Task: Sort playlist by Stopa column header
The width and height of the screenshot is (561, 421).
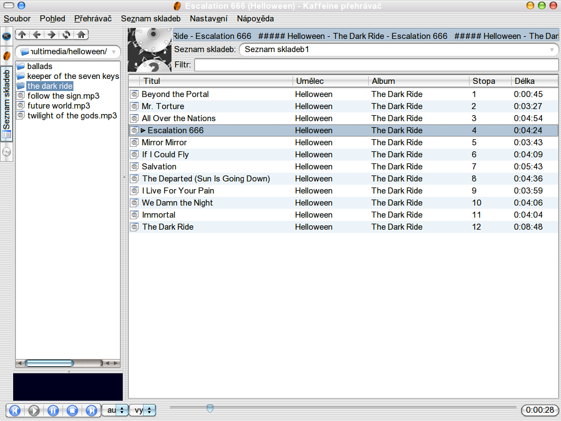Action: pyautogui.click(x=490, y=81)
